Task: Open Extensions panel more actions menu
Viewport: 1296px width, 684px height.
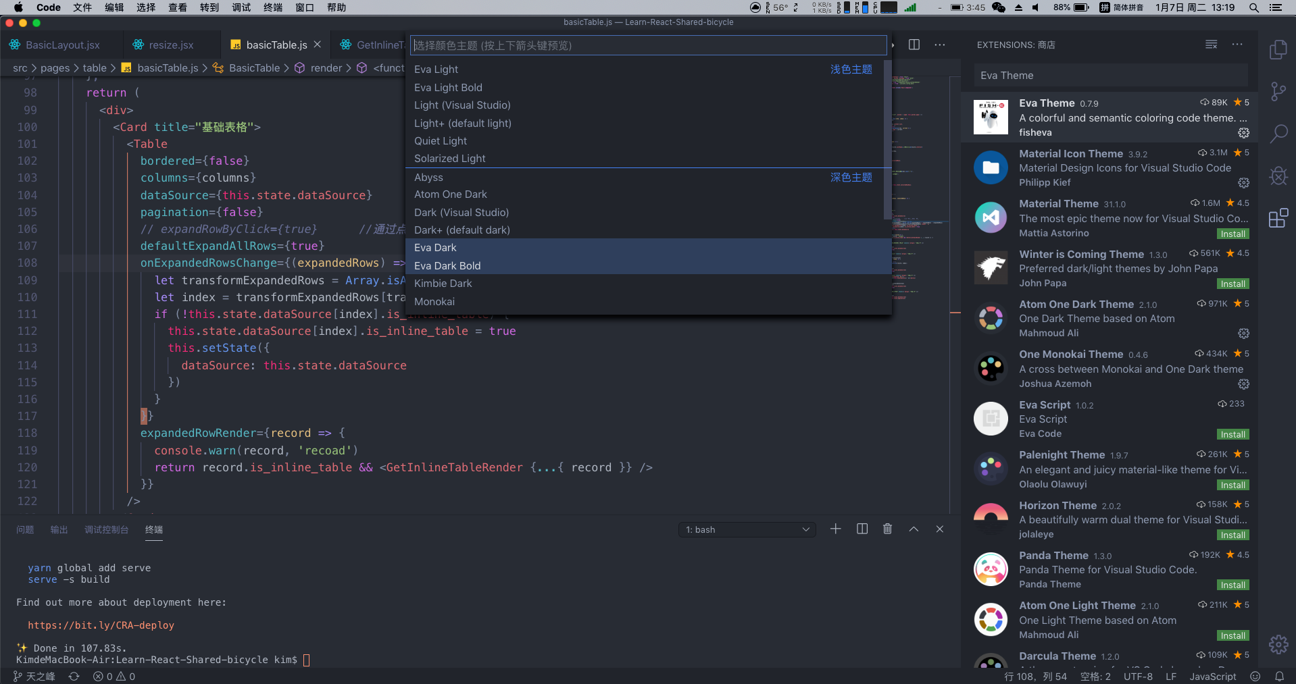Action: pyautogui.click(x=1237, y=45)
